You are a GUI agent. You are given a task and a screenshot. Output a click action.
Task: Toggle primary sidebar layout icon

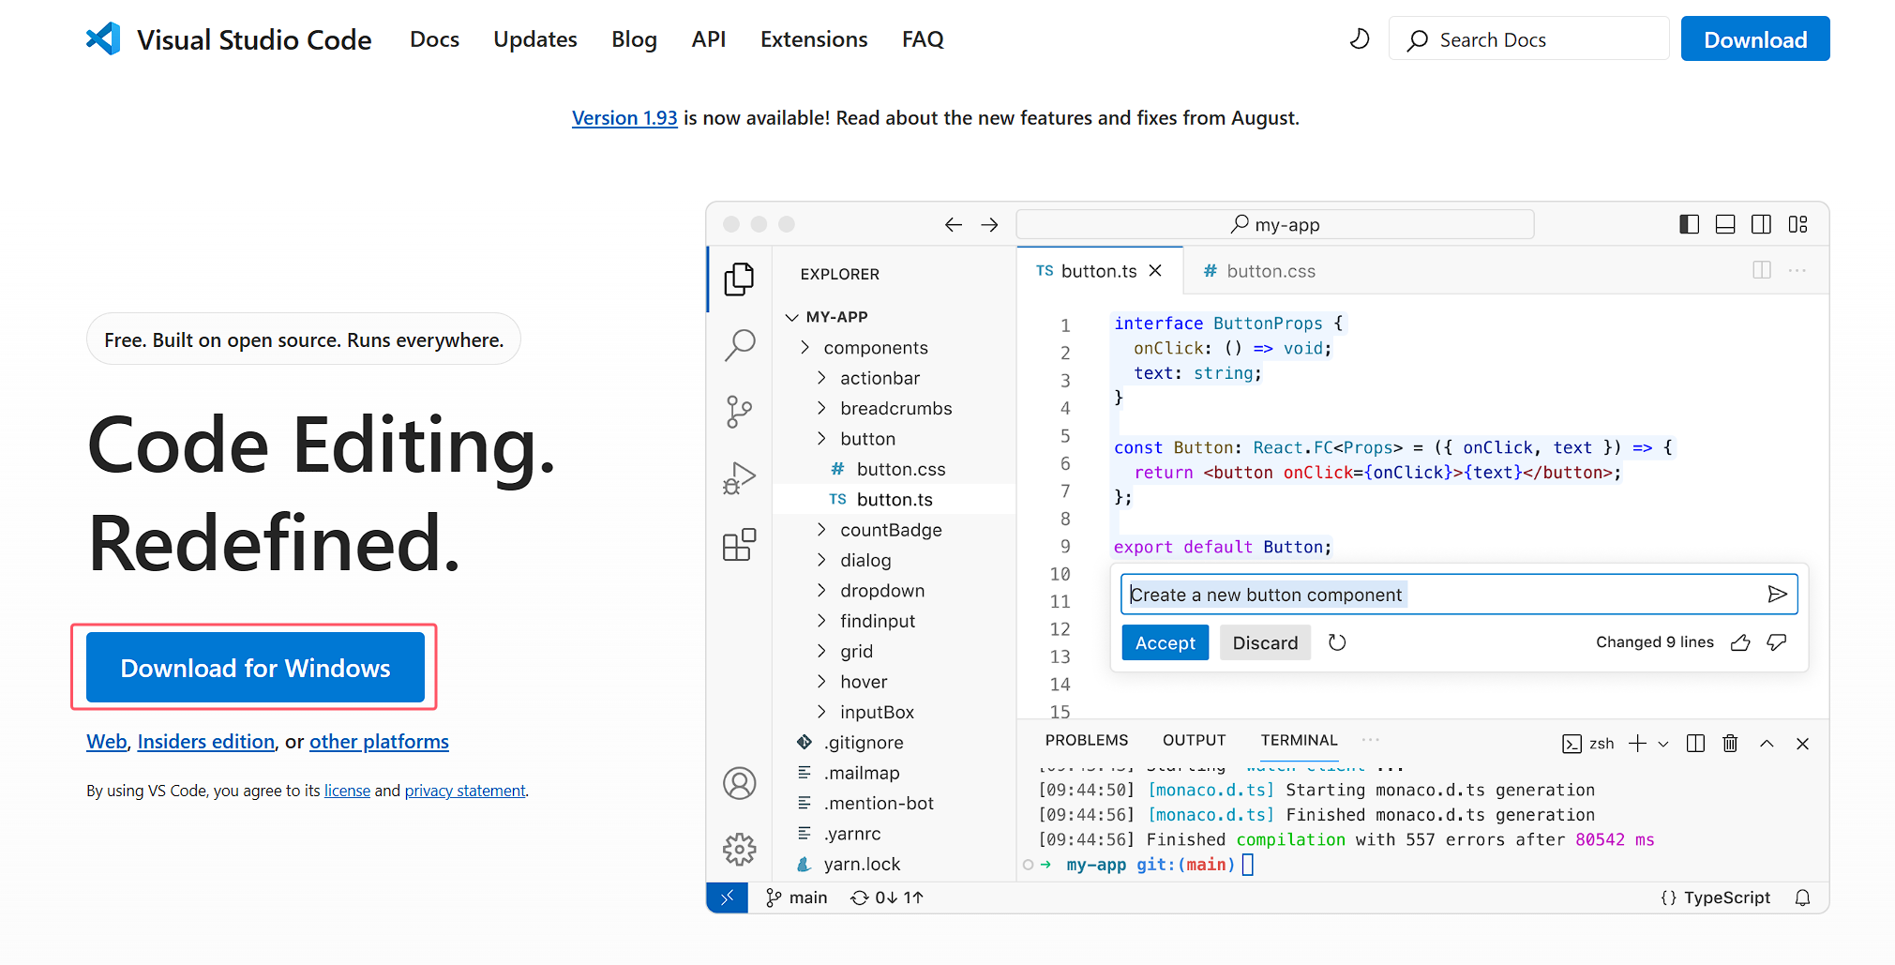coord(1689,224)
